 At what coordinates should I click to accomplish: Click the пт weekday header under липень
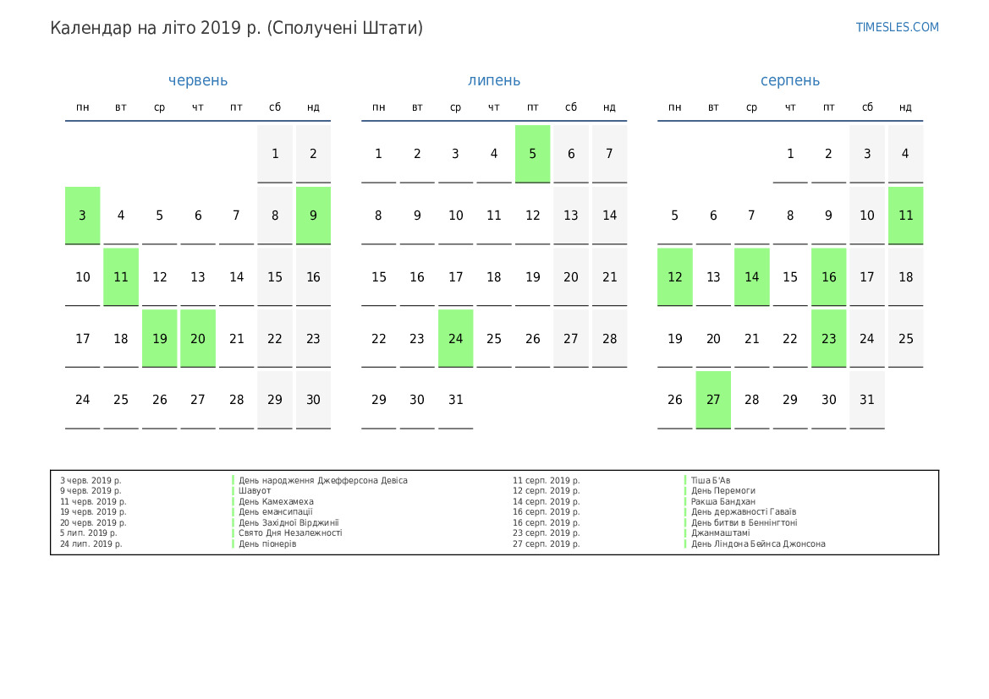click(532, 107)
